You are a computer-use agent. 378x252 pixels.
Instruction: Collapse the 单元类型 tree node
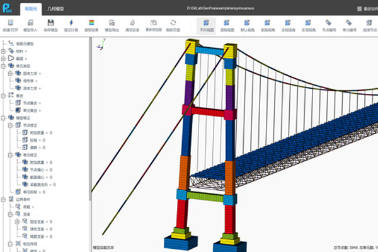click(x=4, y=66)
